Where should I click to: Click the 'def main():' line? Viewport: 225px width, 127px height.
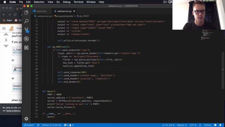(x=49, y=91)
